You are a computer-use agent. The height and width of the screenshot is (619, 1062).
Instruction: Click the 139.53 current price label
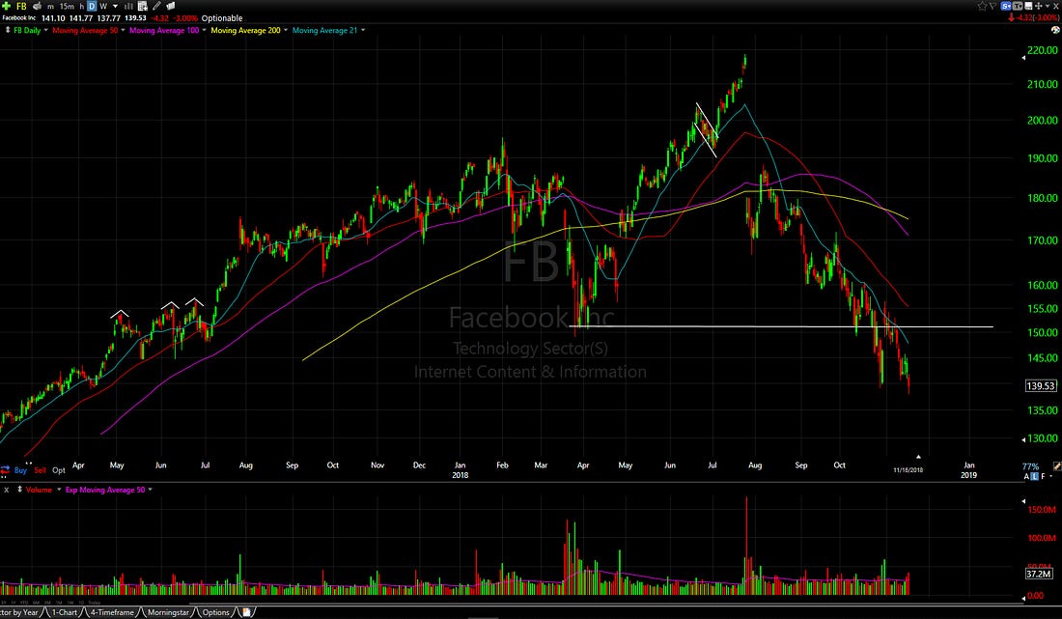pos(1041,386)
